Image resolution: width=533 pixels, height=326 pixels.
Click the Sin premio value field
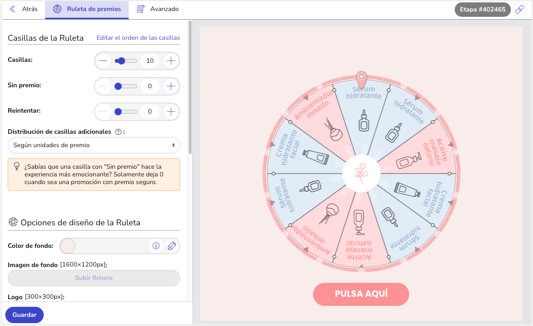point(150,86)
